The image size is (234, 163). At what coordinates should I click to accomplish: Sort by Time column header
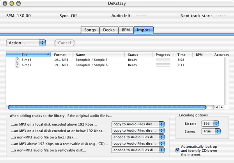(183, 55)
